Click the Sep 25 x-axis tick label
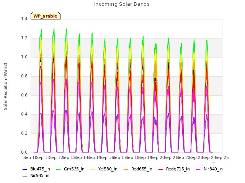 222,157
